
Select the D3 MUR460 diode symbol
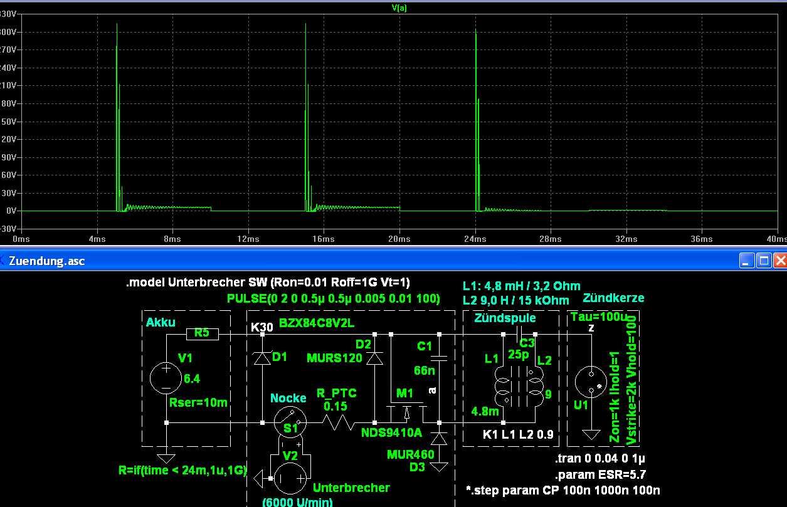pos(440,439)
